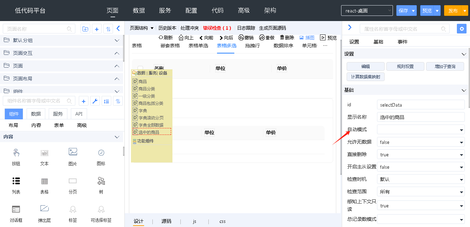
Task: Click the component list indent icon
Action: (106, 101)
